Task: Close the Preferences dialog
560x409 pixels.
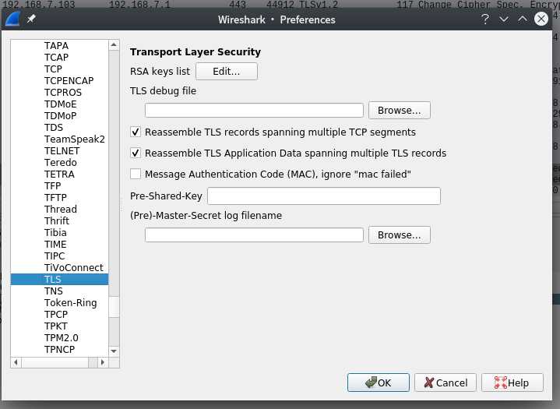Action: tap(541, 19)
